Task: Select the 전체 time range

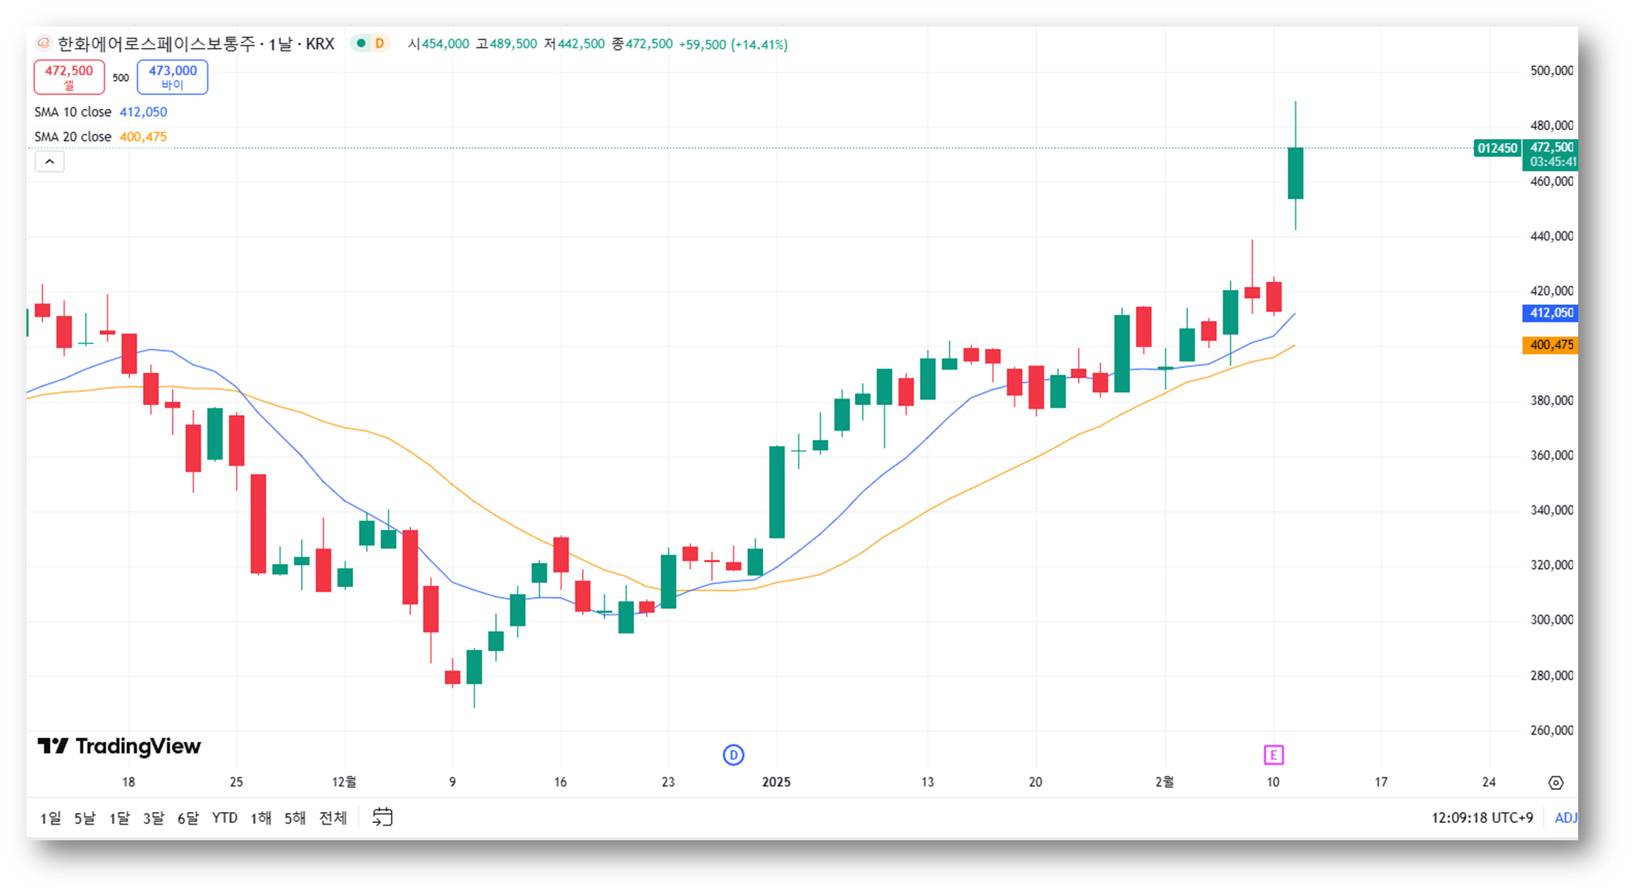Action: coord(332,818)
